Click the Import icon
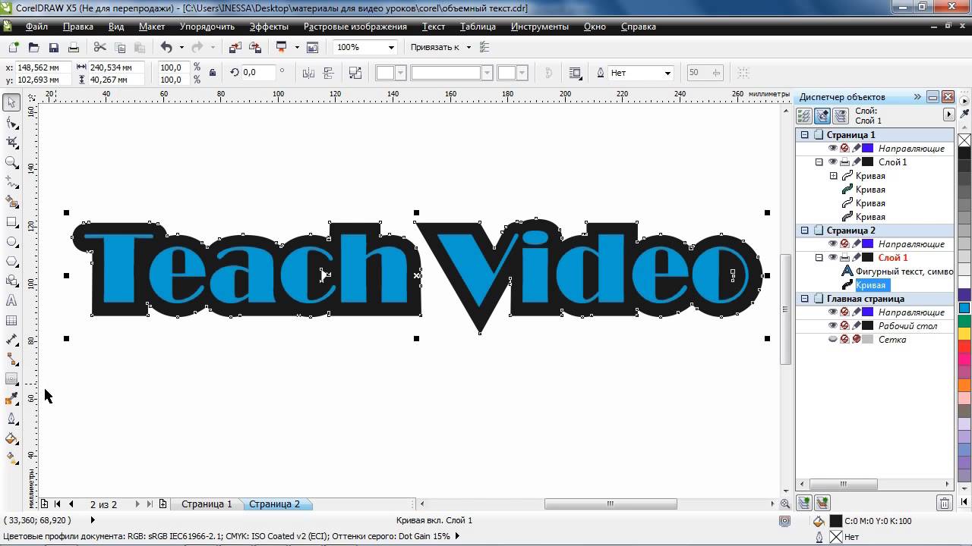 (235, 47)
